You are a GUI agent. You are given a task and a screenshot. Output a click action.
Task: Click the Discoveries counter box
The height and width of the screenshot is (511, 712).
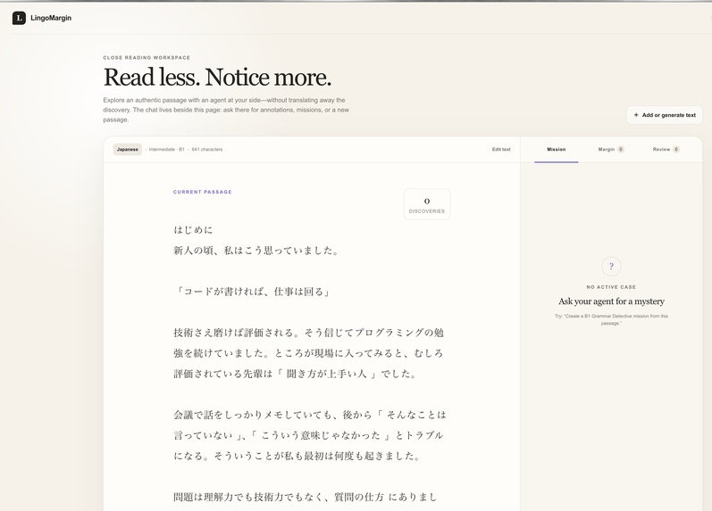click(427, 204)
